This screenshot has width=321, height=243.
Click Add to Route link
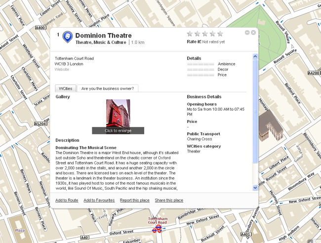67,200
